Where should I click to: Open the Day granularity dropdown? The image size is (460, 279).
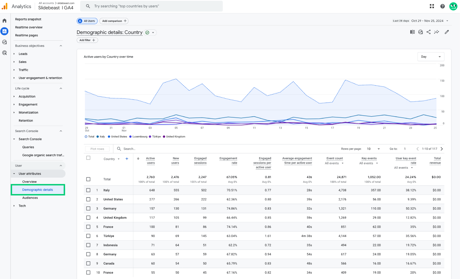tap(431, 57)
